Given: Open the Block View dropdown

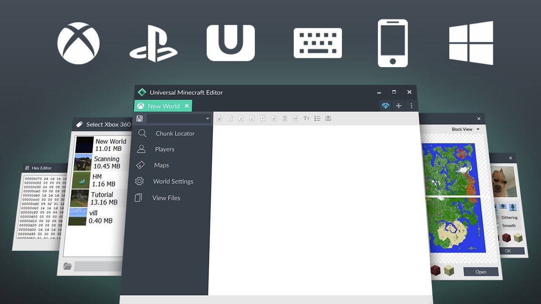Looking at the screenshot, I should click(x=464, y=129).
